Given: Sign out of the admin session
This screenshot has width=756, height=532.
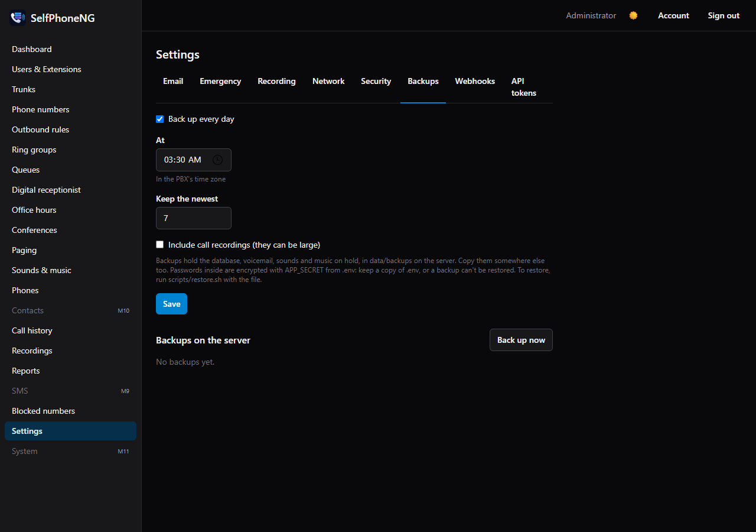Looking at the screenshot, I should click(x=724, y=15).
